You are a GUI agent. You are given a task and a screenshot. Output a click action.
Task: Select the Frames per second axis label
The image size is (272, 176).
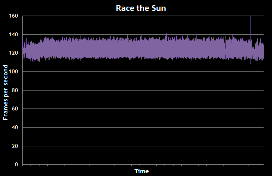[5, 92]
